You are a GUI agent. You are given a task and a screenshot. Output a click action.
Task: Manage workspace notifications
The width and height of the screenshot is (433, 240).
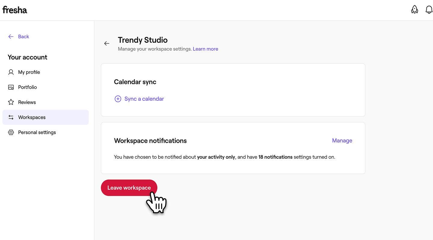coord(342,140)
